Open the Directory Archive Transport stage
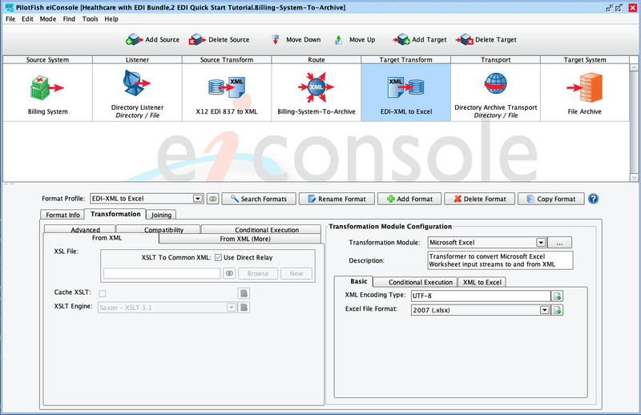Screen dimensions: 641x415 pos(495,93)
